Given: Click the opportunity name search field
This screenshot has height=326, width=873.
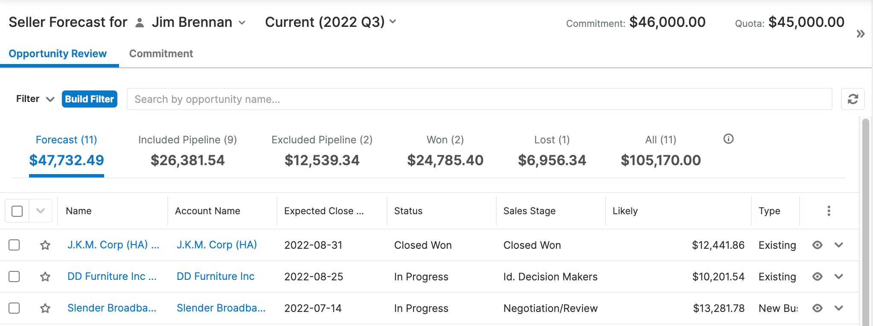Looking at the screenshot, I should pos(479,99).
